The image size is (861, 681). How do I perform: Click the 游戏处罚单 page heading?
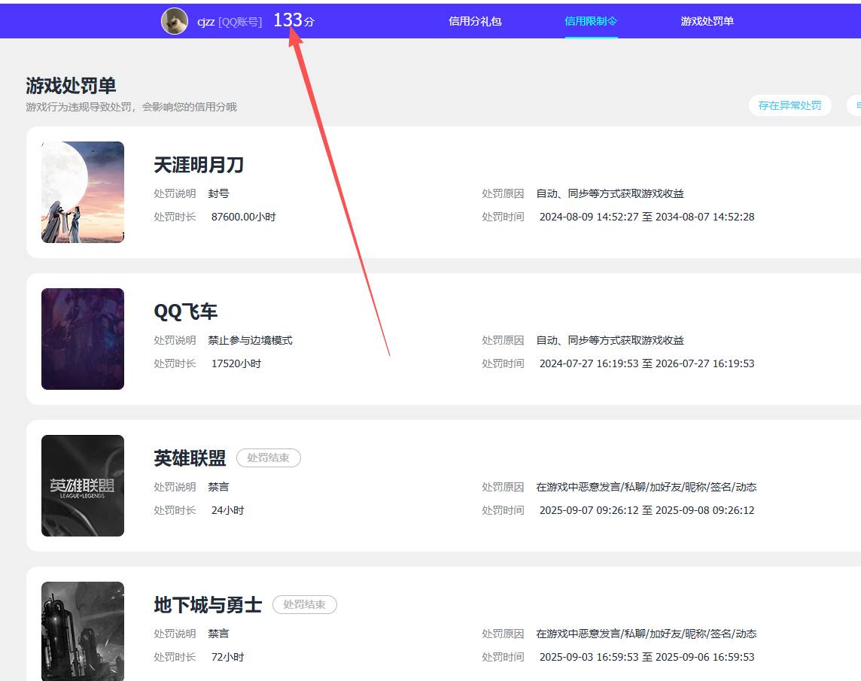point(71,86)
